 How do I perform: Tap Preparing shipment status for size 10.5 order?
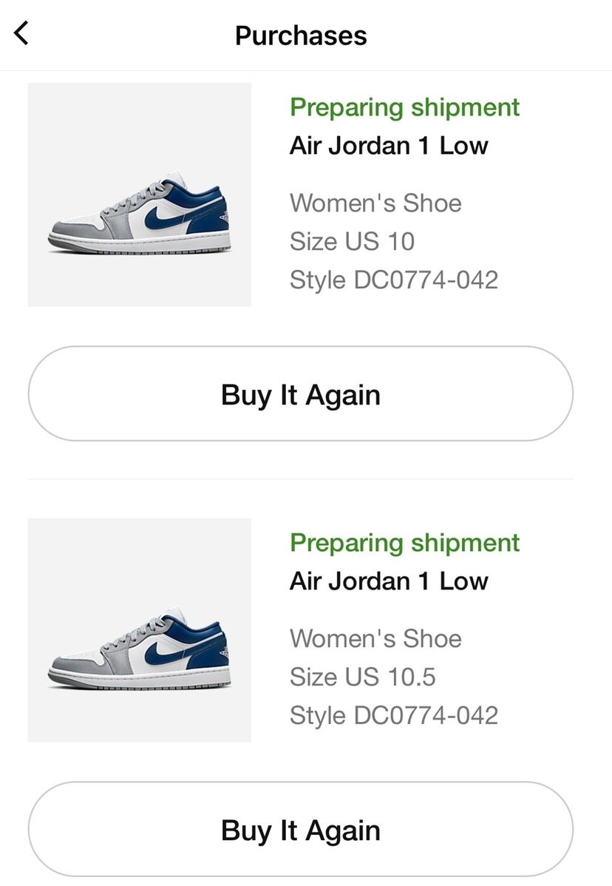pyautogui.click(x=404, y=543)
